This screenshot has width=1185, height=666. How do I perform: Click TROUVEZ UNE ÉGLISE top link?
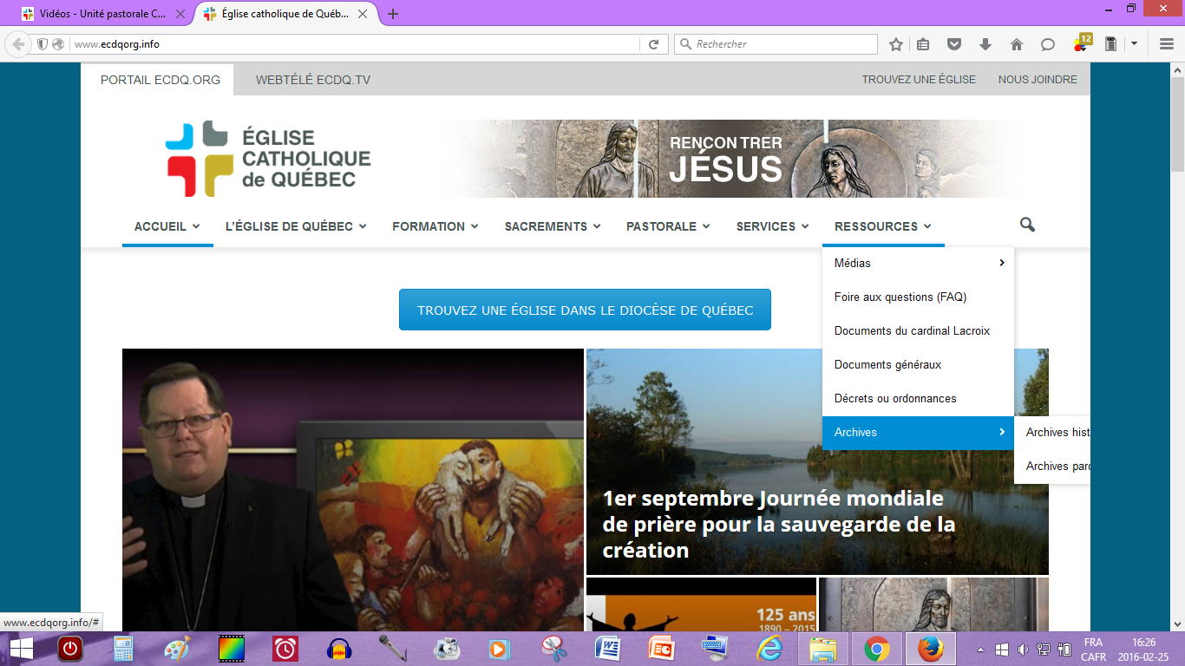tap(919, 80)
